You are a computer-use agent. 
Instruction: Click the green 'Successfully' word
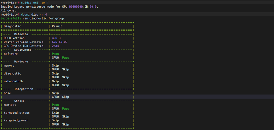[x=11, y=18]
